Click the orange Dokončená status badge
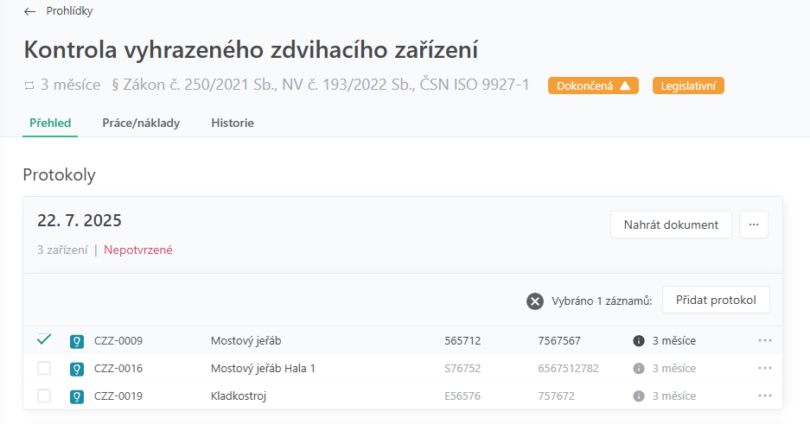The image size is (810, 424). [x=593, y=85]
